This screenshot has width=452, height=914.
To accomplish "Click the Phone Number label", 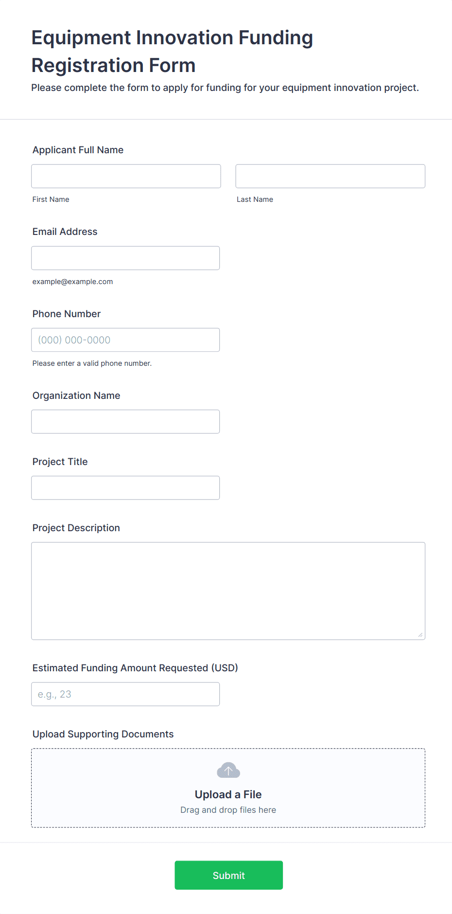I will point(66,314).
